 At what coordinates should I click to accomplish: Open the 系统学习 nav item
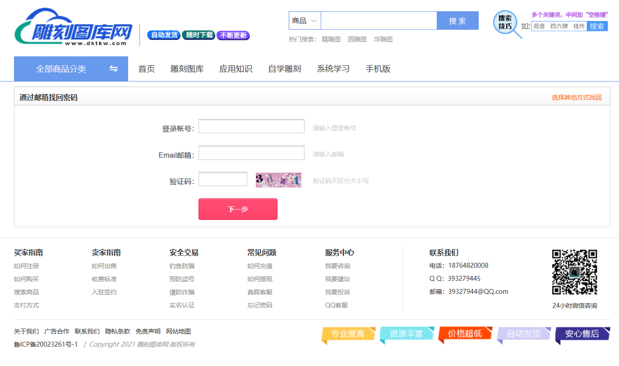pos(333,69)
